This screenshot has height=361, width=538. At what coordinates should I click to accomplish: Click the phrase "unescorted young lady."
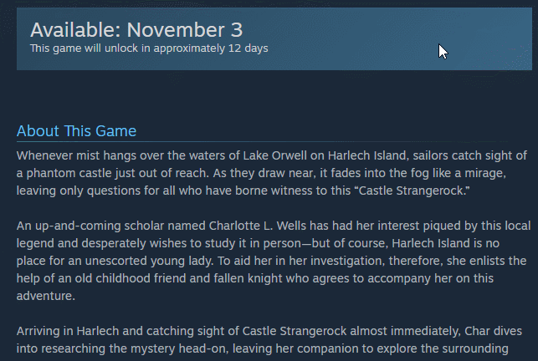pyautogui.click(x=149, y=261)
